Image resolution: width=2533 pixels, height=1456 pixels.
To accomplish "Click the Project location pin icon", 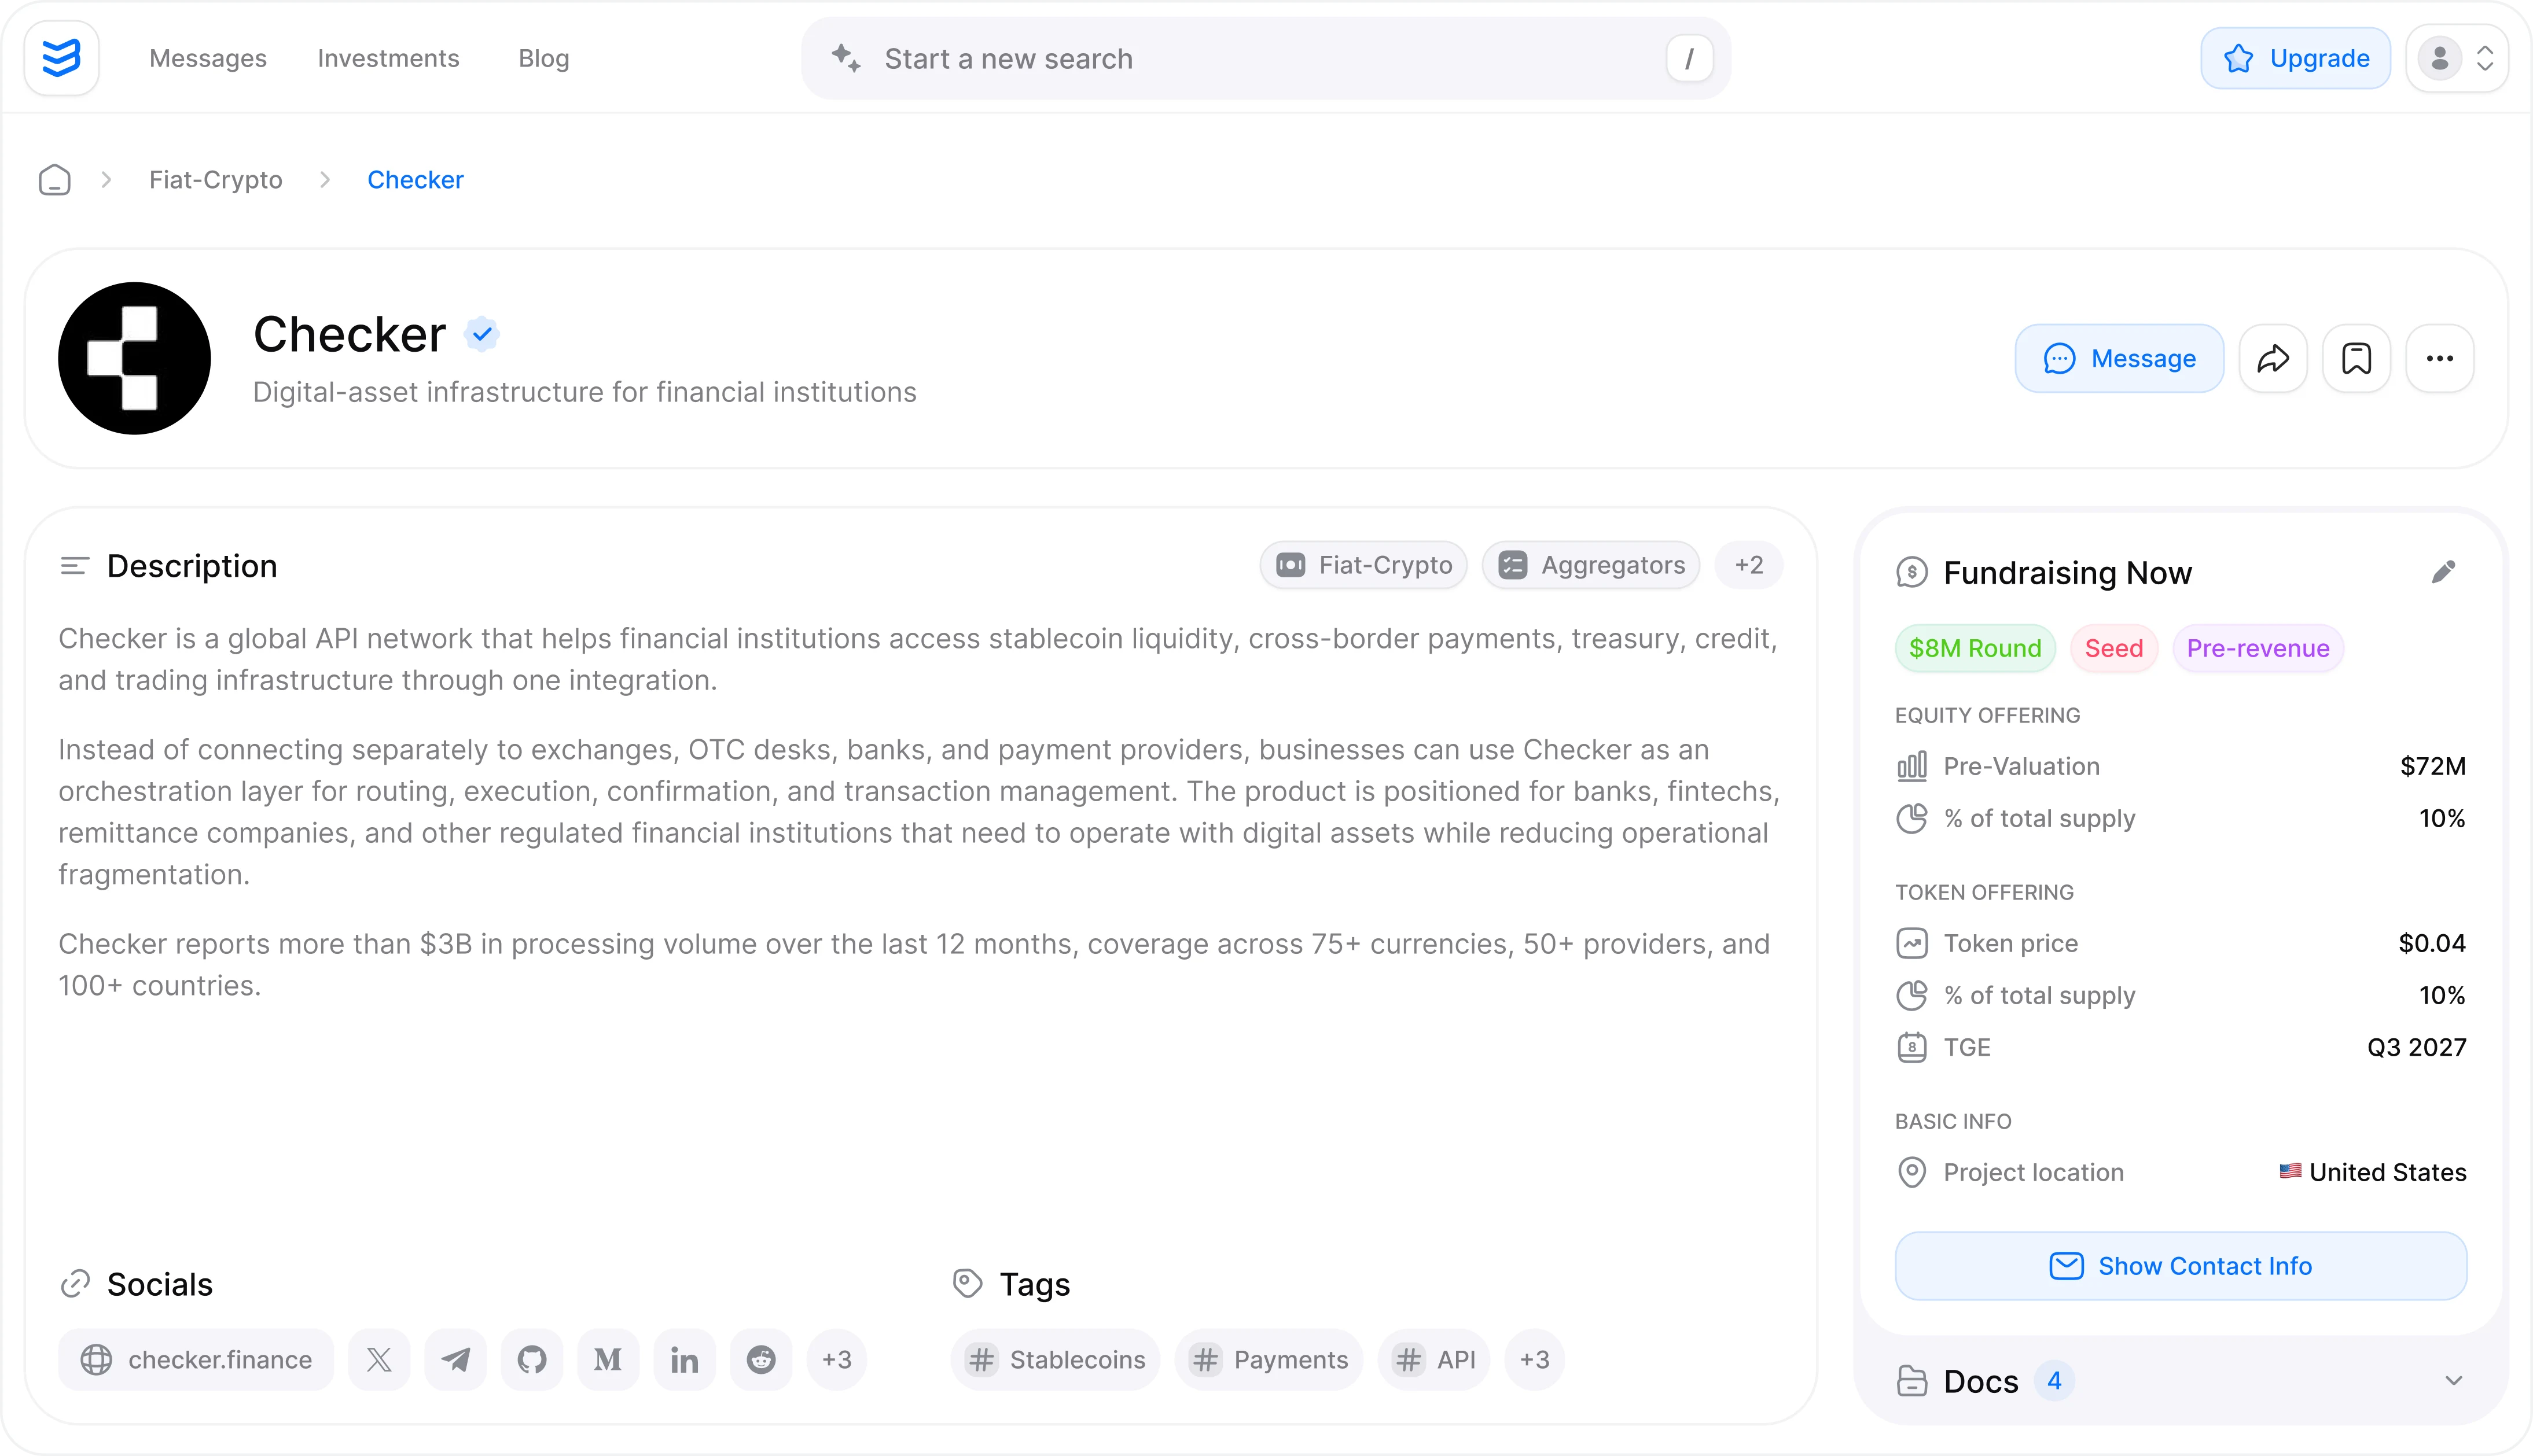I will 1911,1172.
